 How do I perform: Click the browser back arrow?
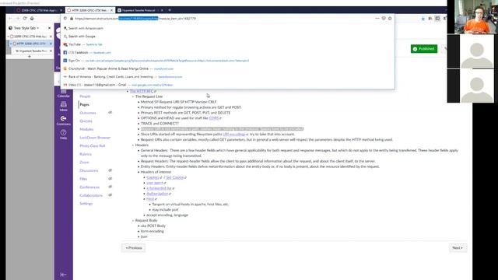tap(10, 19)
